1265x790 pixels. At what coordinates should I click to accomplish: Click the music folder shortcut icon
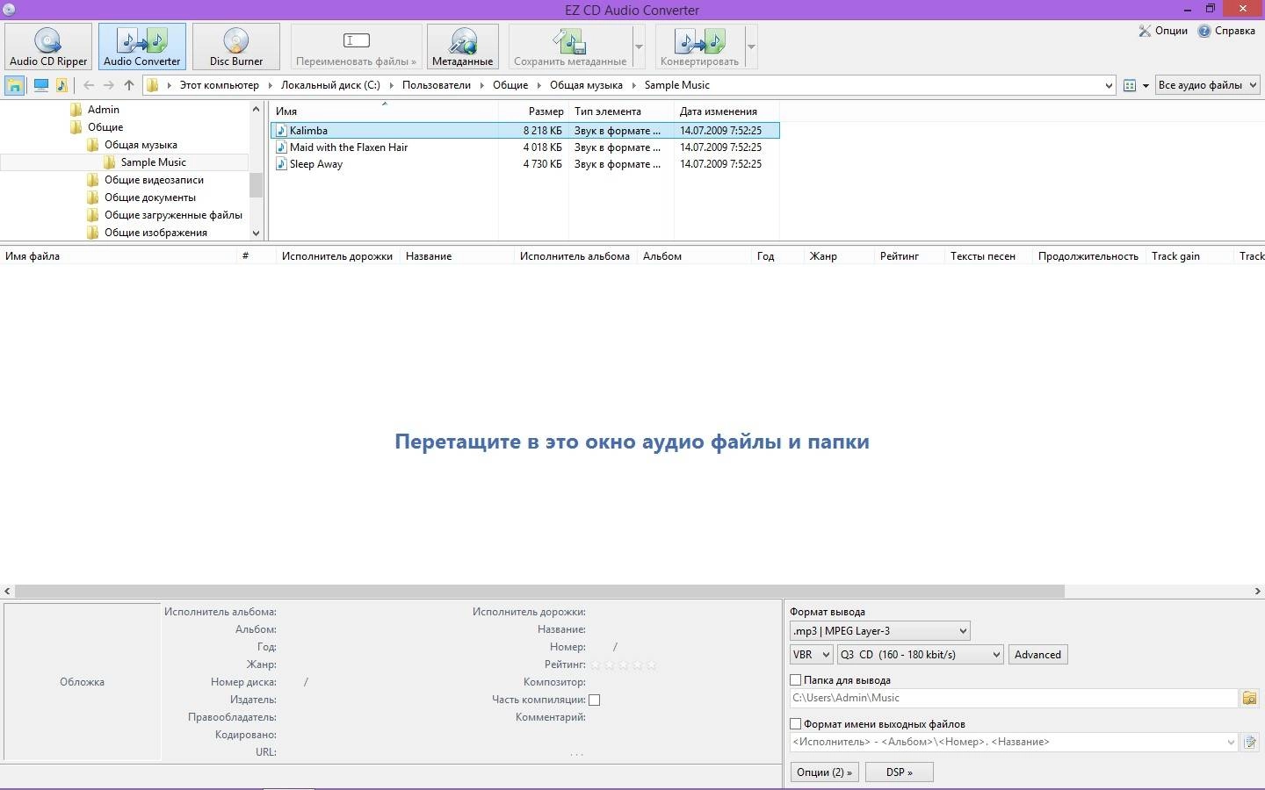coord(61,85)
